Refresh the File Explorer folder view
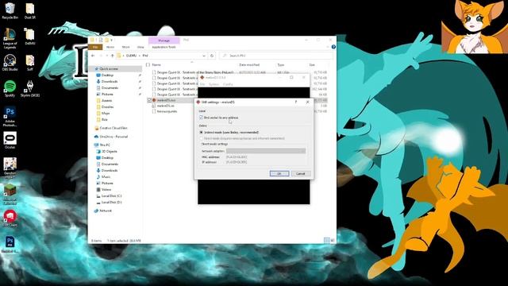 [x=212, y=56]
